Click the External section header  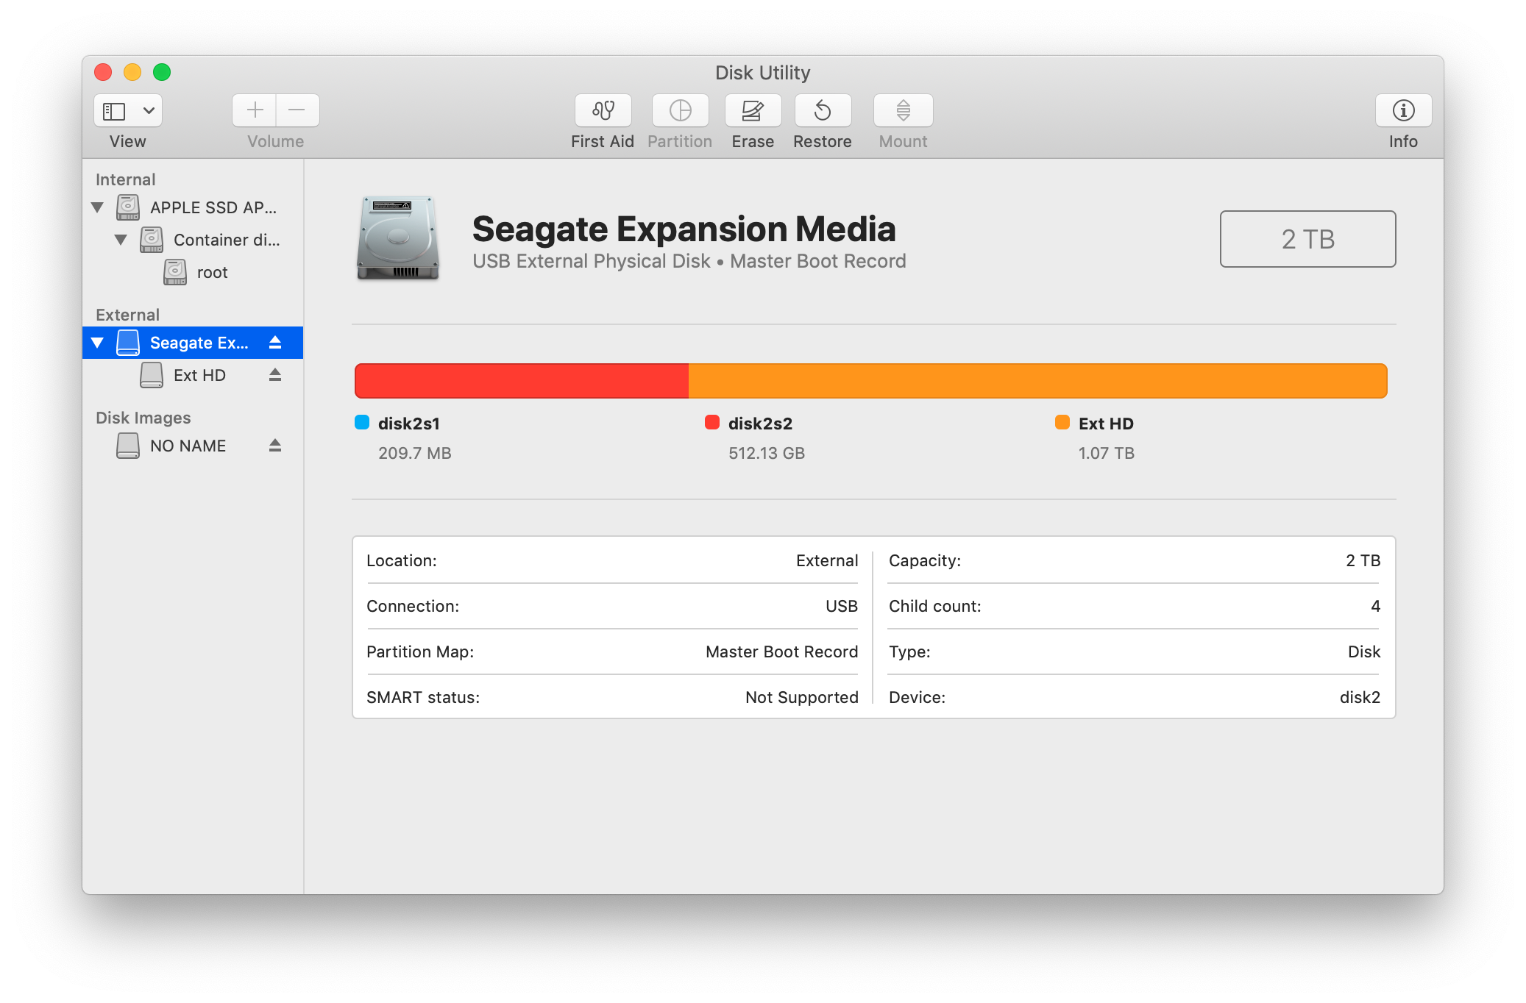127,315
